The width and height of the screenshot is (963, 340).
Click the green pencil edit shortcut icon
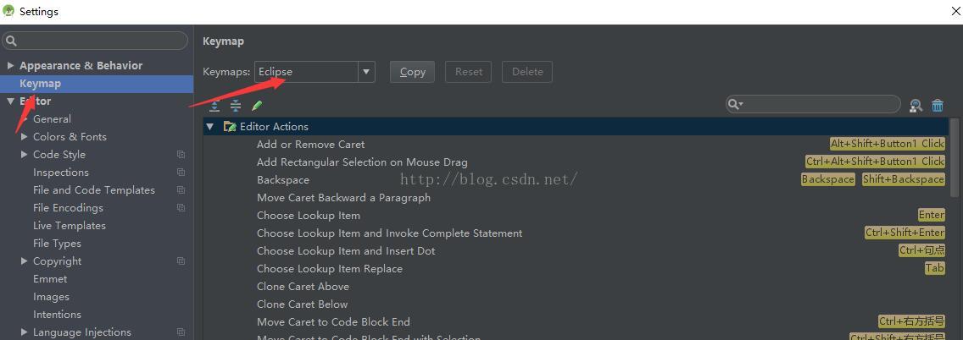pos(257,106)
